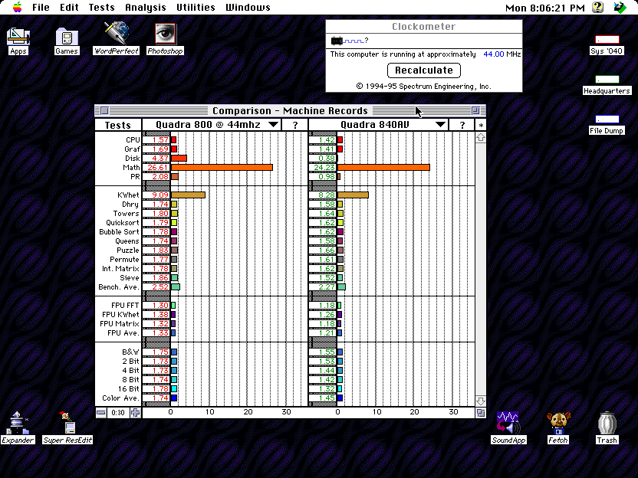The image size is (638, 478).
Task: Open the SoundApp icon
Action: tap(508, 422)
